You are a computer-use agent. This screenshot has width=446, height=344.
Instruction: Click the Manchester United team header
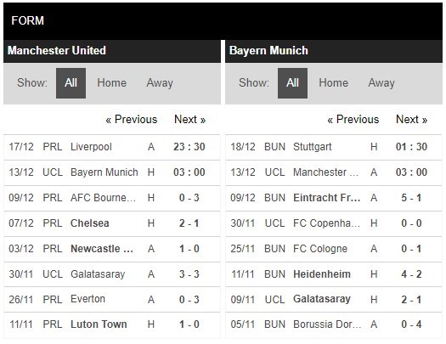(x=57, y=51)
